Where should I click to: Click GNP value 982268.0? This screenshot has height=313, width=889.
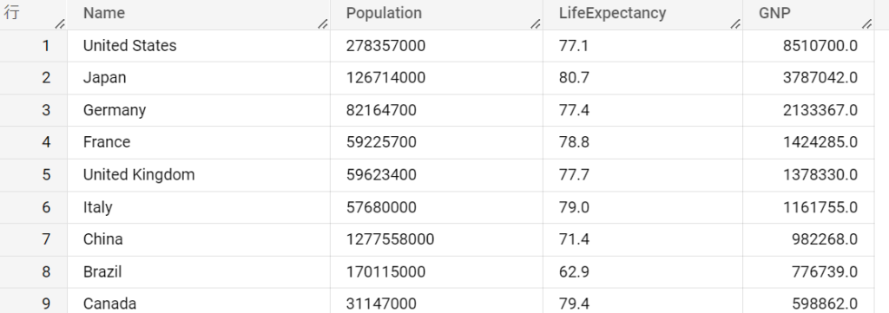[x=825, y=239]
